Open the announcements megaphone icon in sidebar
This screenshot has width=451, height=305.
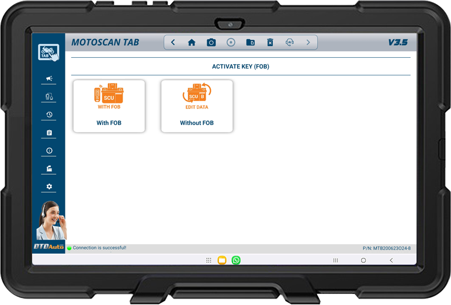point(49,78)
